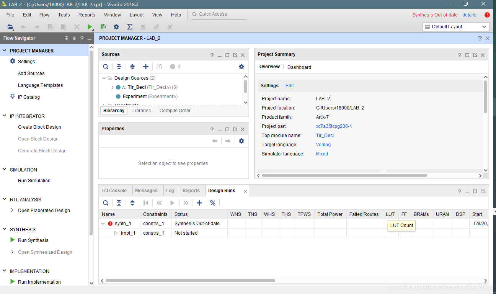The width and height of the screenshot is (496, 294).
Task: Click Properties previous object arrow
Action: pos(215,141)
